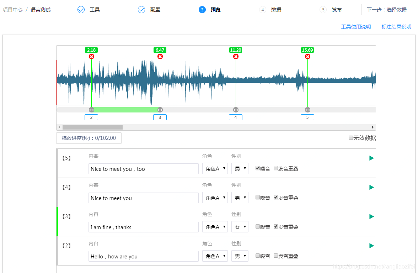Screen dimensions: 418x273
Task: Delete the marker at 2.18 seconds
Action: pyautogui.click(x=91, y=57)
